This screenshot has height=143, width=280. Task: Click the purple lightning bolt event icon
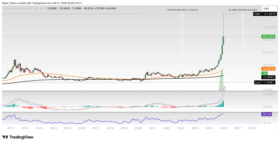click(x=224, y=88)
